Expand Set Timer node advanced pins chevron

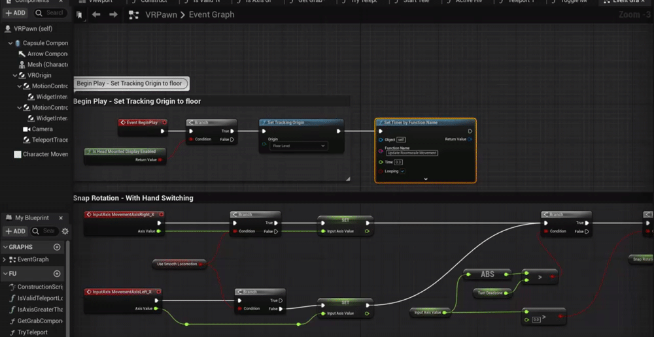tap(426, 179)
